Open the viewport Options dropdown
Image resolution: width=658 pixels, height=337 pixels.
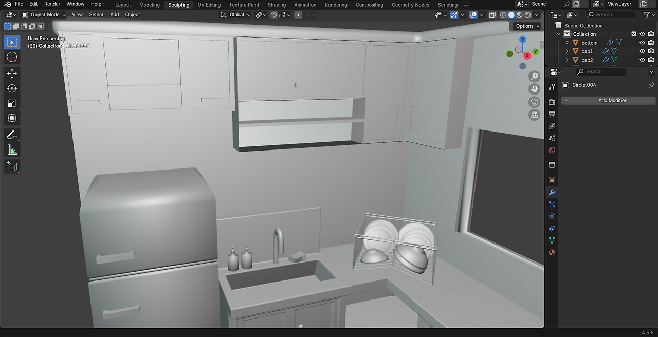click(x=527, y=26)
